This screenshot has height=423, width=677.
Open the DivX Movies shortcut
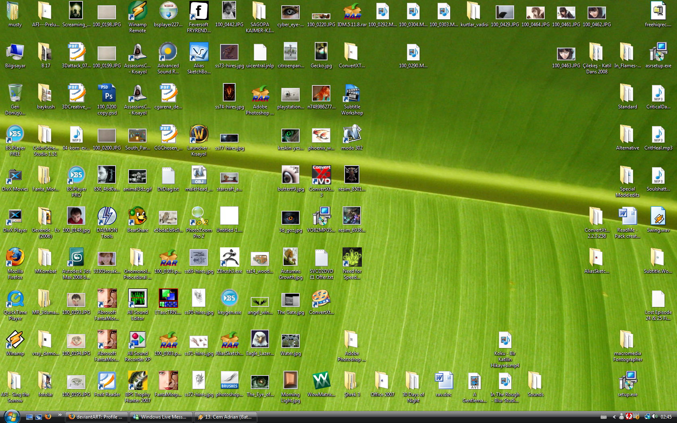[x=15, y=178]
